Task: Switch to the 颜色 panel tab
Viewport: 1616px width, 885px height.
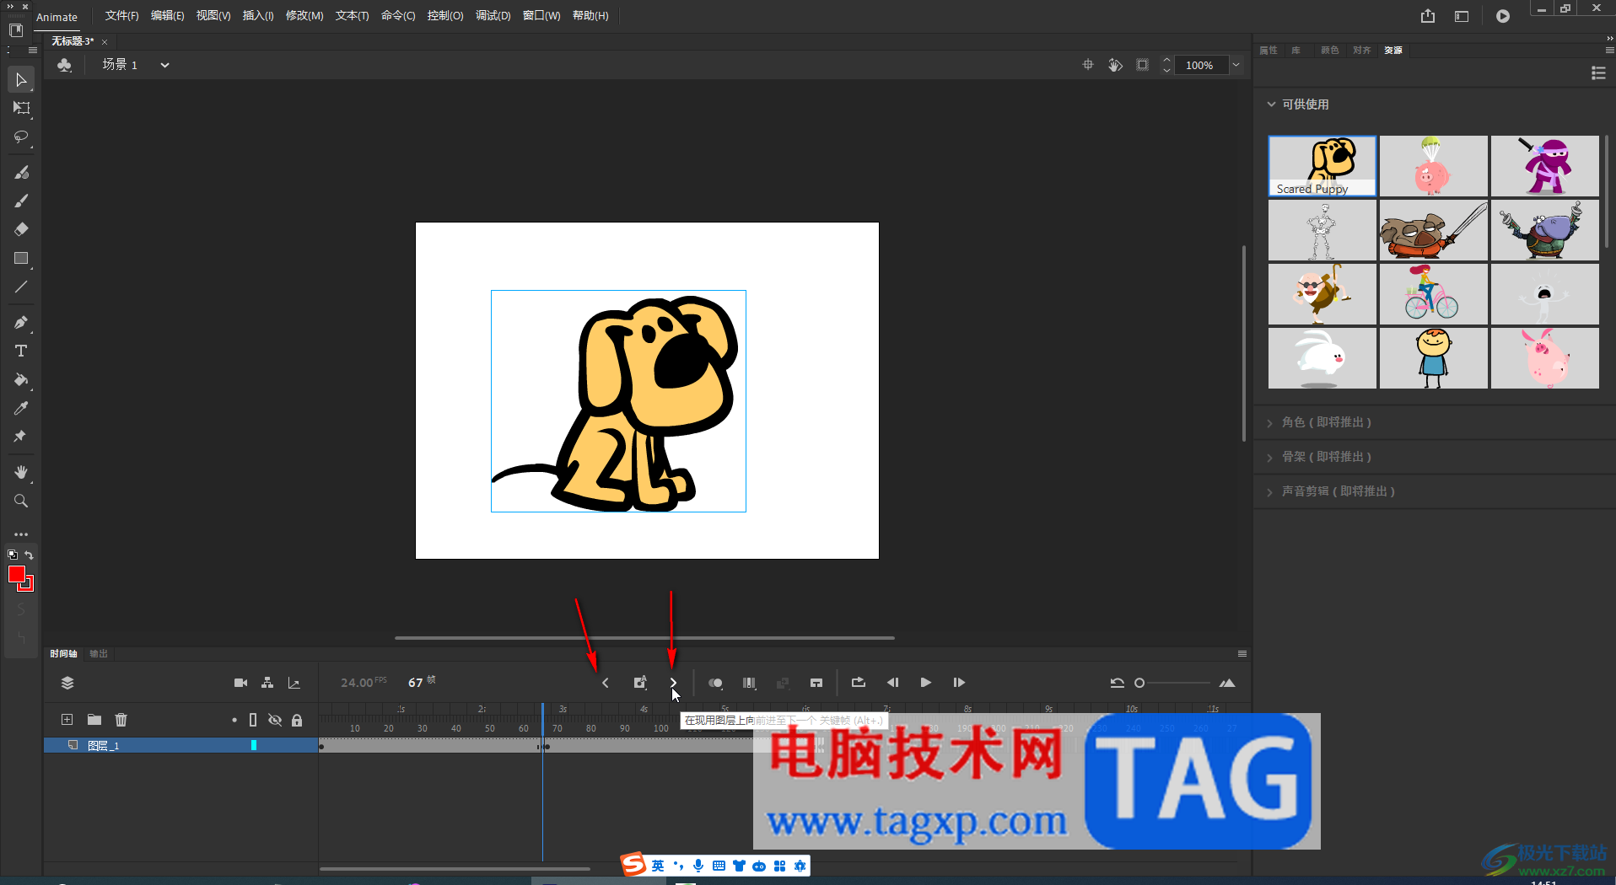Action: coord(1330,51)
